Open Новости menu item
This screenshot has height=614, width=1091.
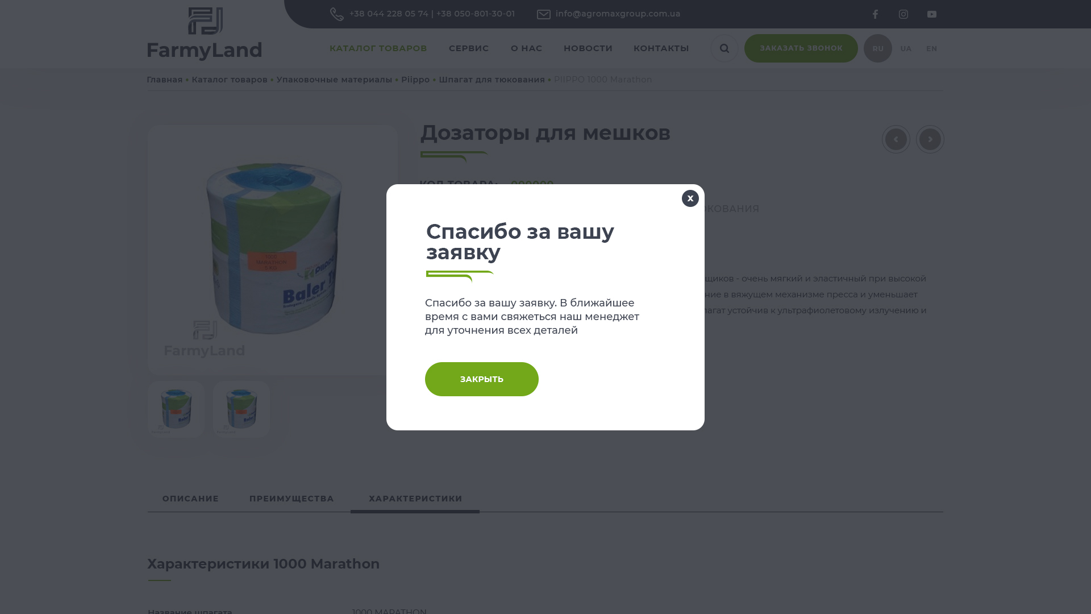coord(588,48)
